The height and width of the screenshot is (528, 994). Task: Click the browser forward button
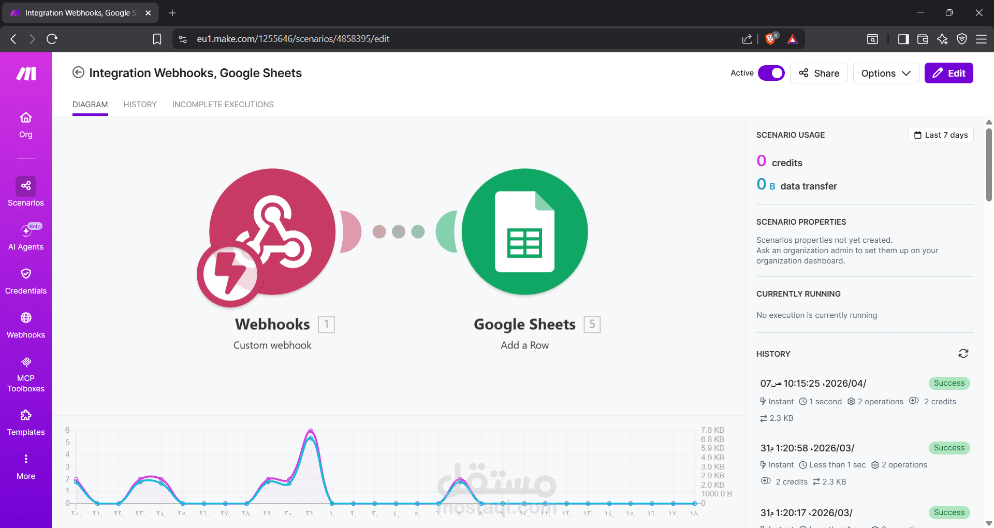pos(32,39)
